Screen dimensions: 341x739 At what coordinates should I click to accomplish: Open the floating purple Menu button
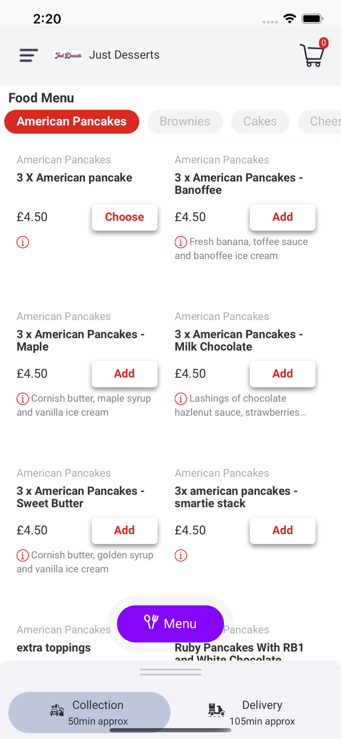(x=170, y=624)
